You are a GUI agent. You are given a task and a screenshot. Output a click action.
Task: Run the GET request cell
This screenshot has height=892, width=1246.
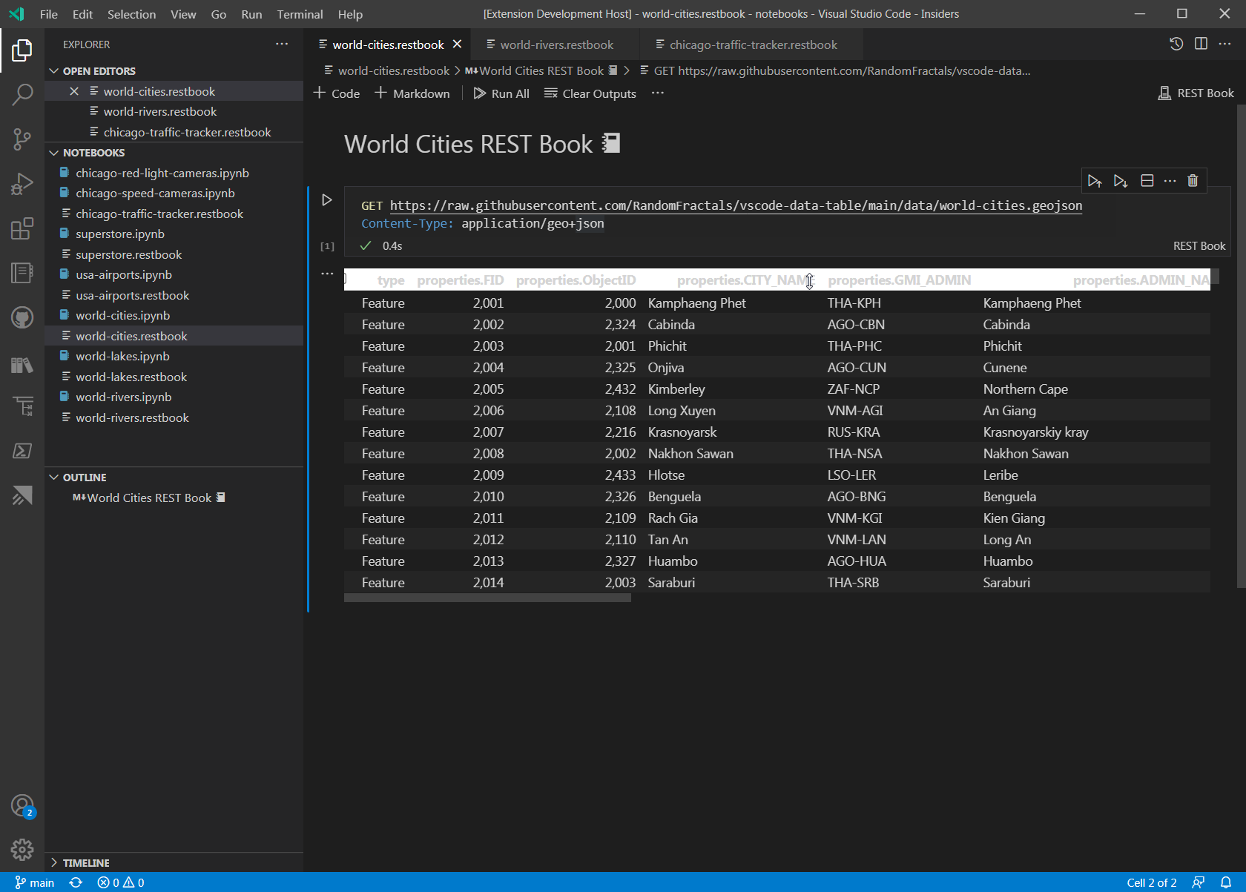tap(326, 200)
